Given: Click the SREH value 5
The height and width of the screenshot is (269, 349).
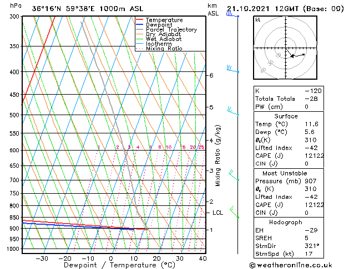Looking at the screenshot, I should click(x=306, y=238).
